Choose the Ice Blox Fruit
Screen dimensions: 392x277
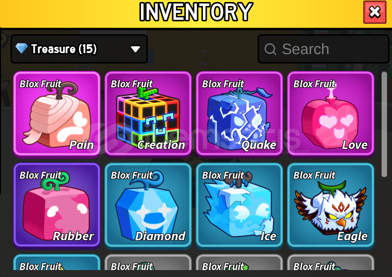point(239,205)
